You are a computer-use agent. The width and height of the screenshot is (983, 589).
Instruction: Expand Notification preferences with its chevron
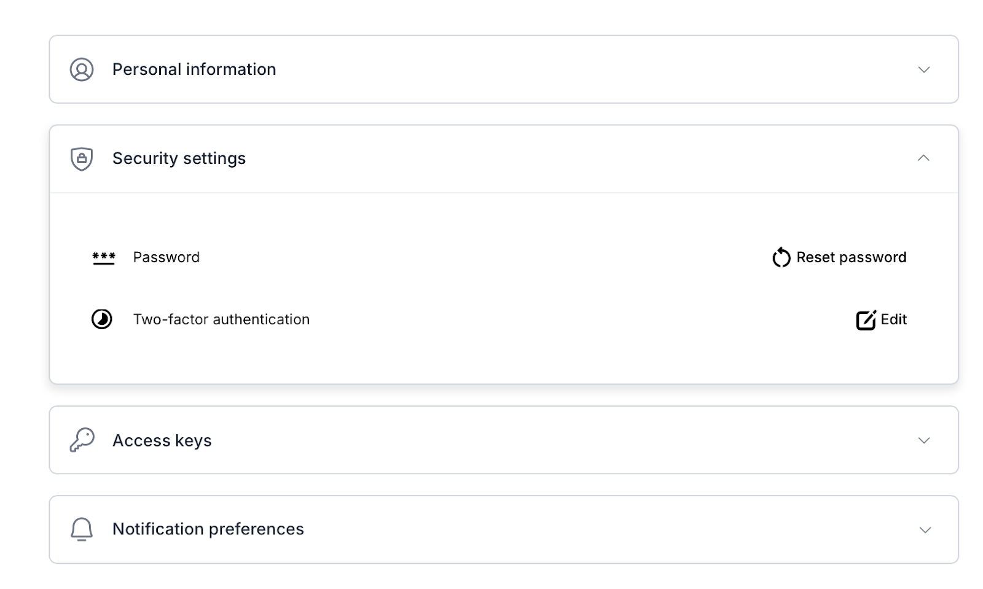925,530
